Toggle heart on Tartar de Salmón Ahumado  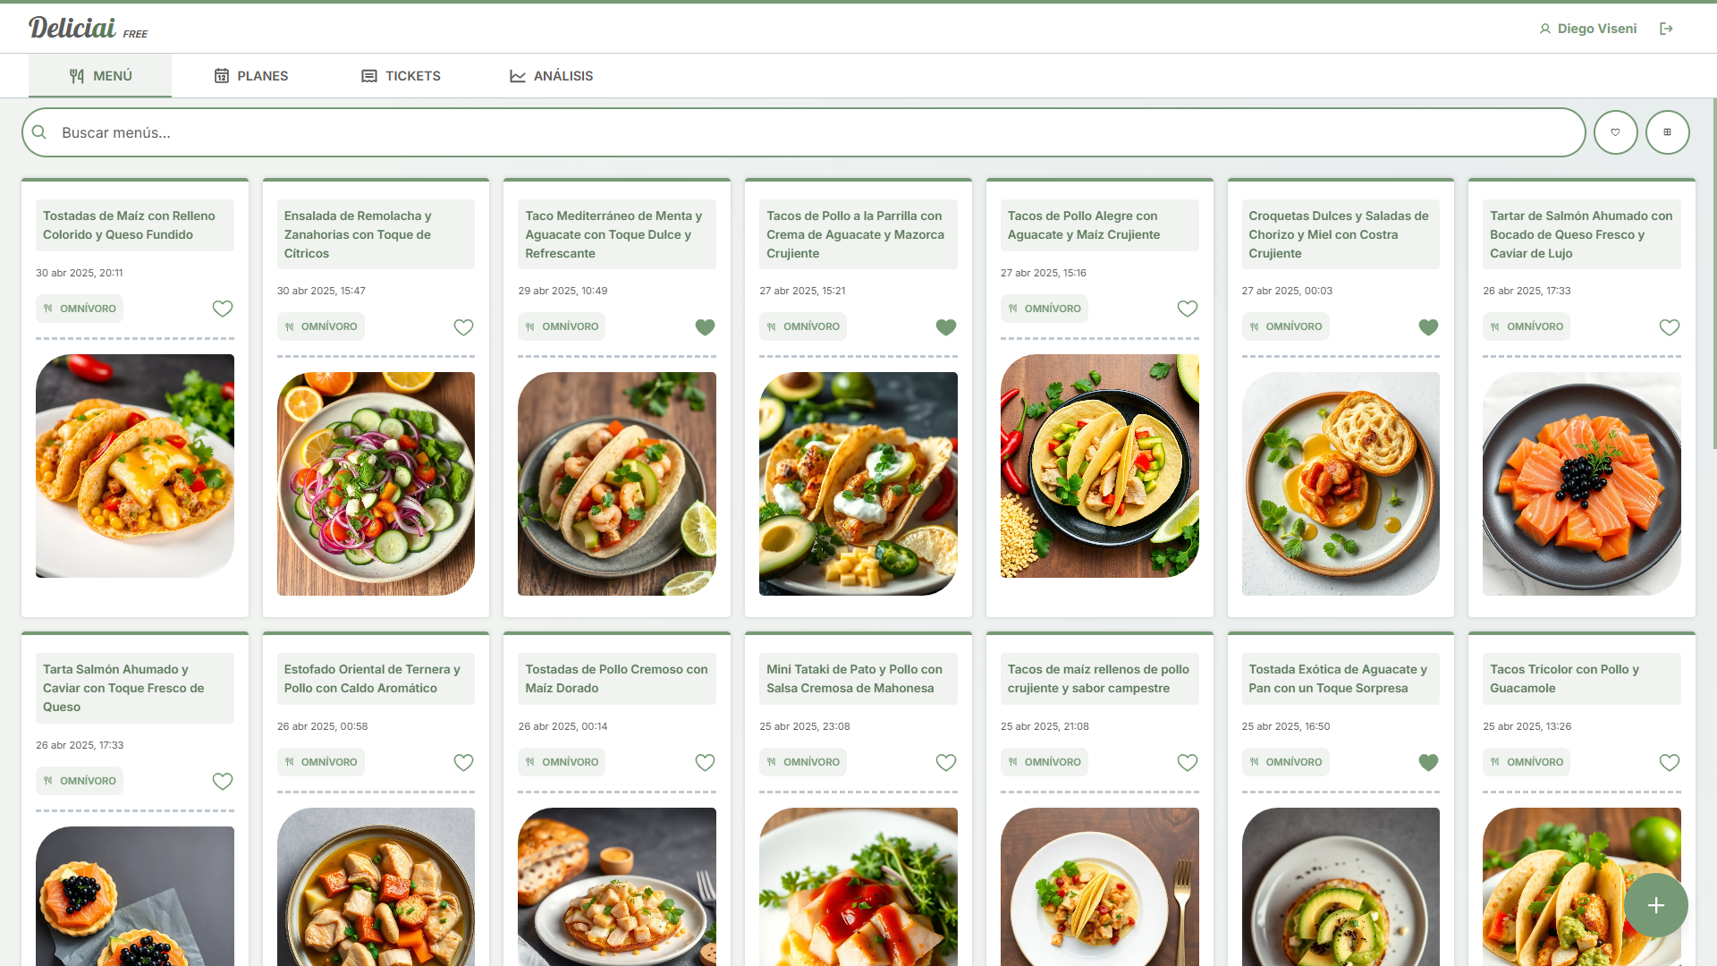click(1669, 327)
